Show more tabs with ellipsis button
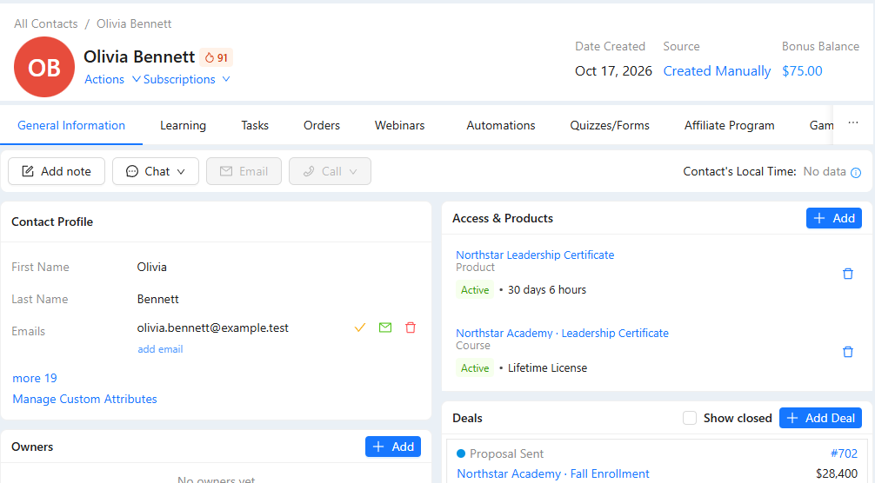The image size is (875, 483). pos(853,123)
